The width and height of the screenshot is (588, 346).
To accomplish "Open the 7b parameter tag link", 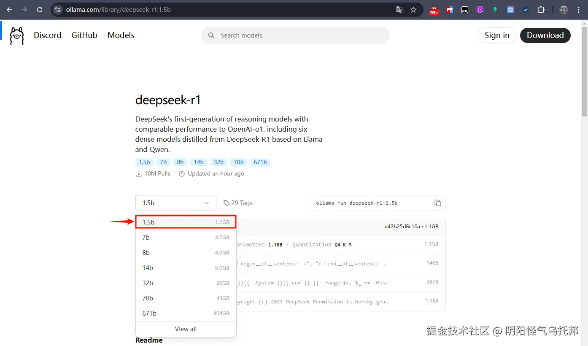I will (x=163, y=162).
